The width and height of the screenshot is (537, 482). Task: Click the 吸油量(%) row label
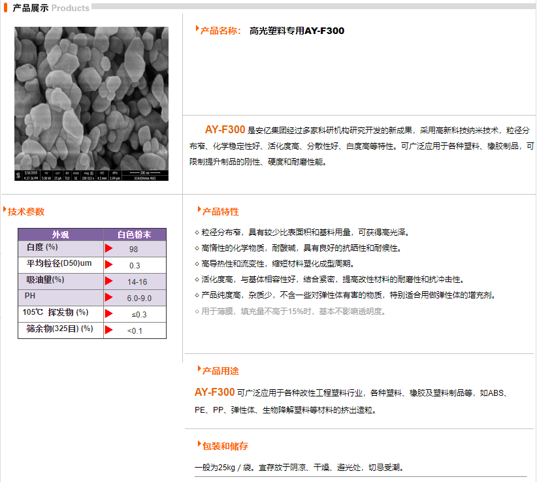coord(45,280)
